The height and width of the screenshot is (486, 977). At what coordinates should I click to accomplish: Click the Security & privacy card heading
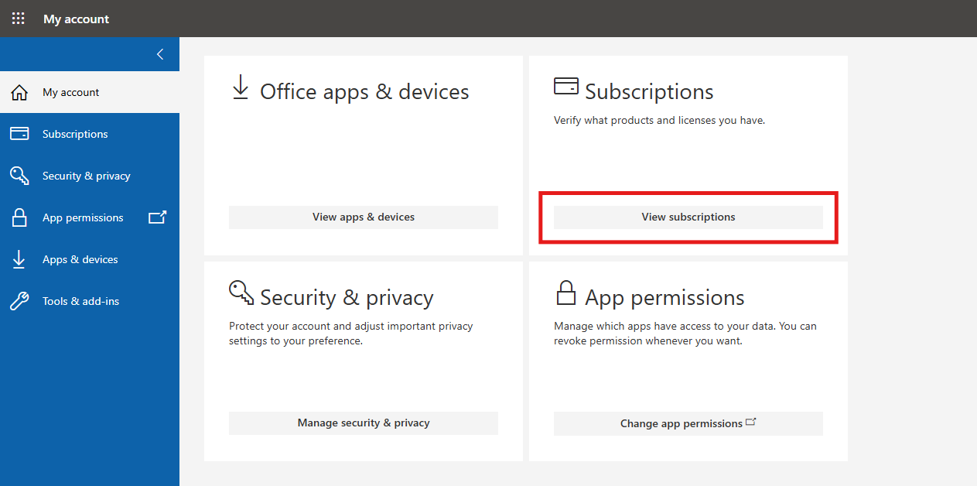click(x=347, y=298)
